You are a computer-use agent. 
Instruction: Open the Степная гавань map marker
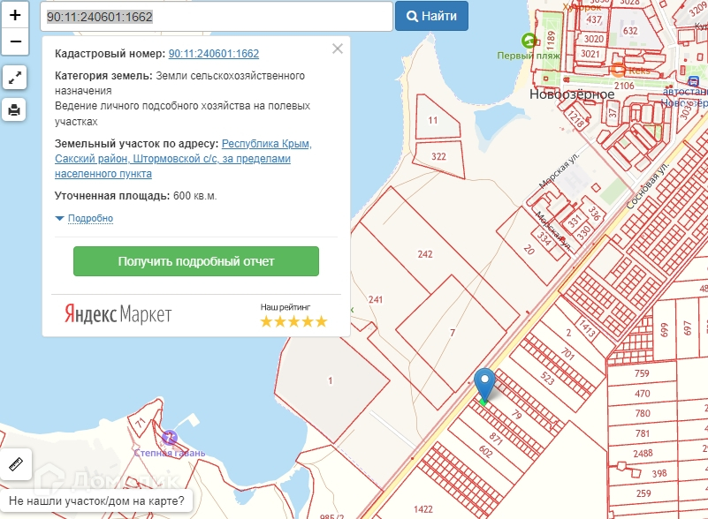pos(170,437)
